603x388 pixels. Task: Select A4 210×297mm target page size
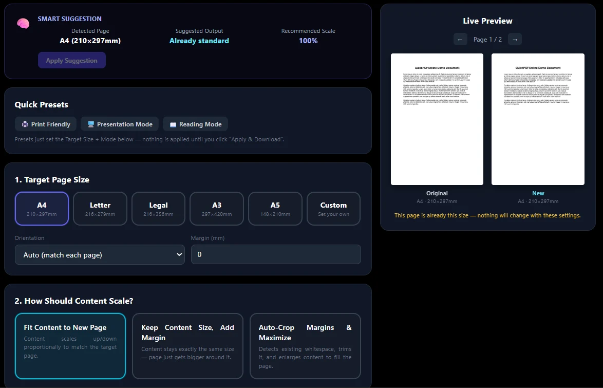(42, 209)
